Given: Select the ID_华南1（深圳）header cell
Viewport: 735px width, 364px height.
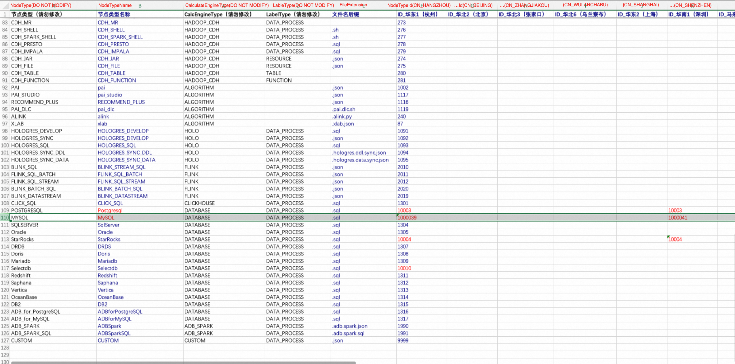Looking at the screenshot, I should [692, 14].
